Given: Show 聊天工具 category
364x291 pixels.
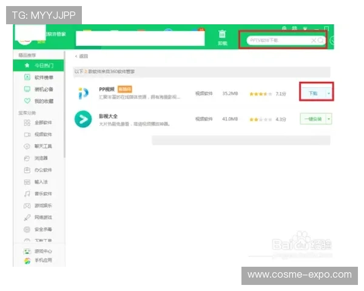Looking at the screenshot, I should [38, 146].
